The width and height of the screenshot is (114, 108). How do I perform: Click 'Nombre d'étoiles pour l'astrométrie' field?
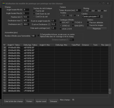point(34,36)
